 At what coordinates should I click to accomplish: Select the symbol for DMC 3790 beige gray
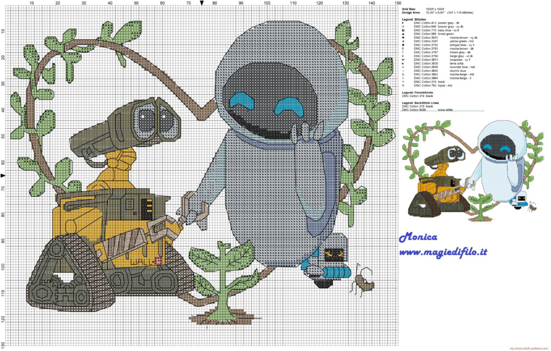(x=403, y=56)
